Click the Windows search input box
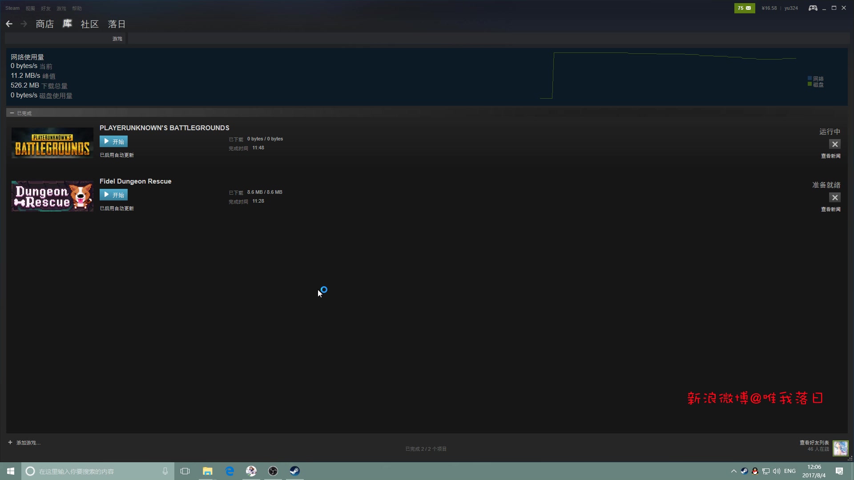This screenshot has height=480, width=854. (x=98, y=471)
